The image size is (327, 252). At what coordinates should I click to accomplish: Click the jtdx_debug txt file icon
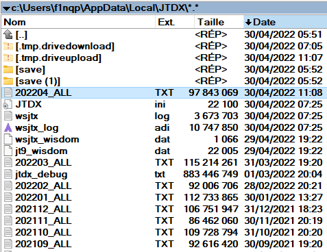(8, 174)
